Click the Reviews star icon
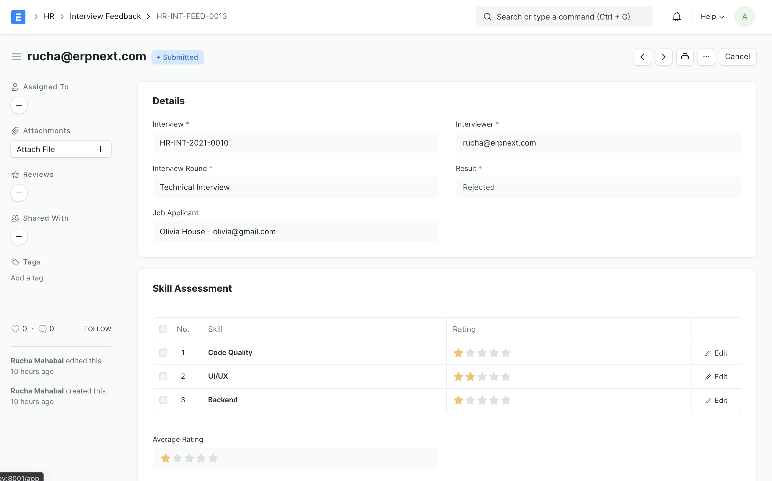Screen dimensions: 772x481 [15, 175]
